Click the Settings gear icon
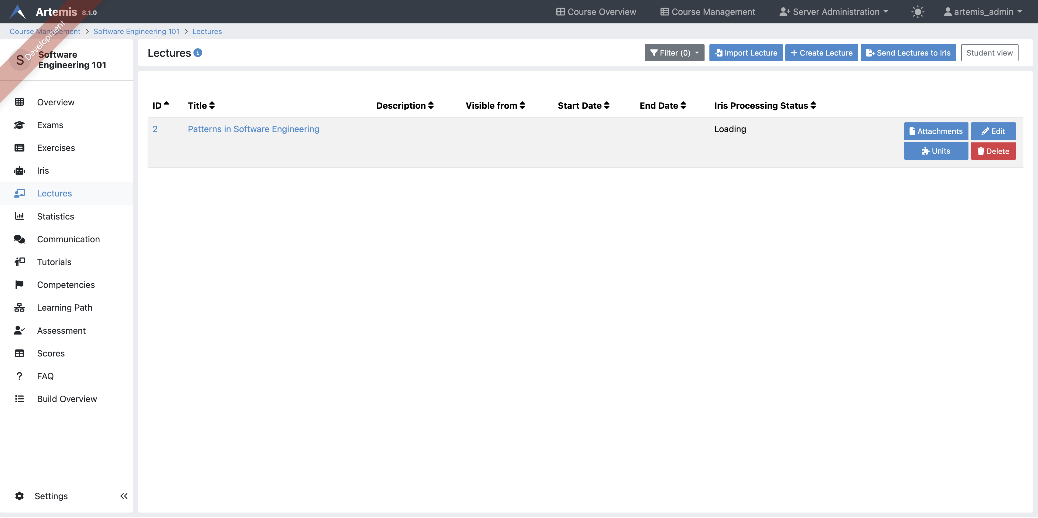Image resolution: width=1038 pixels, height=518 pixels. 19,496
